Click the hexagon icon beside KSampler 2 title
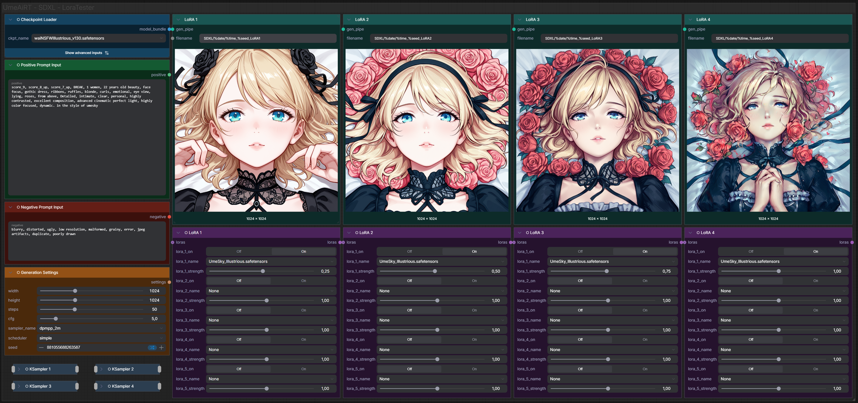The width and height of the screenshot is (858, 403). [x=109, y=369]
